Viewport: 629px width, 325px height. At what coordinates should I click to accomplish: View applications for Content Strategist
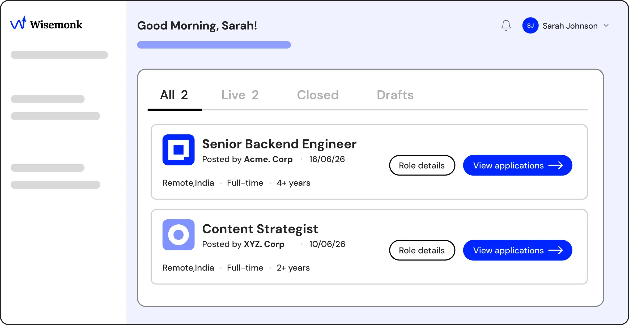[517, 250]
